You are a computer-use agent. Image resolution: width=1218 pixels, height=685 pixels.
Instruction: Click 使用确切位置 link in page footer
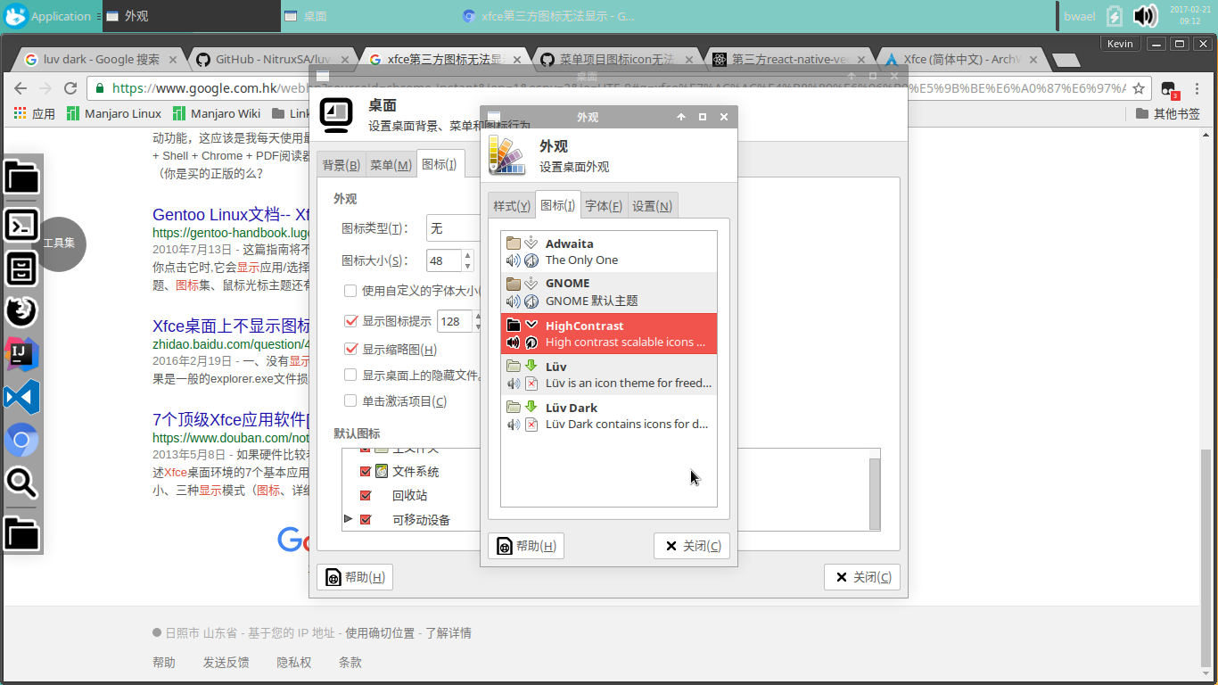(380, 633)
